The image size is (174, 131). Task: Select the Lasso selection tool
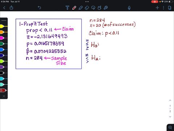[x=93, y=8]
